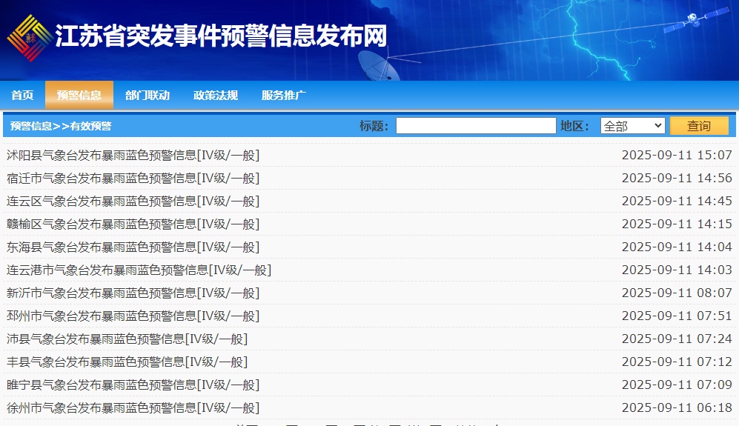This screenshot has height=426, width=739.
Task: Open the 连云港市气象台 warning link
Action: 139,270
